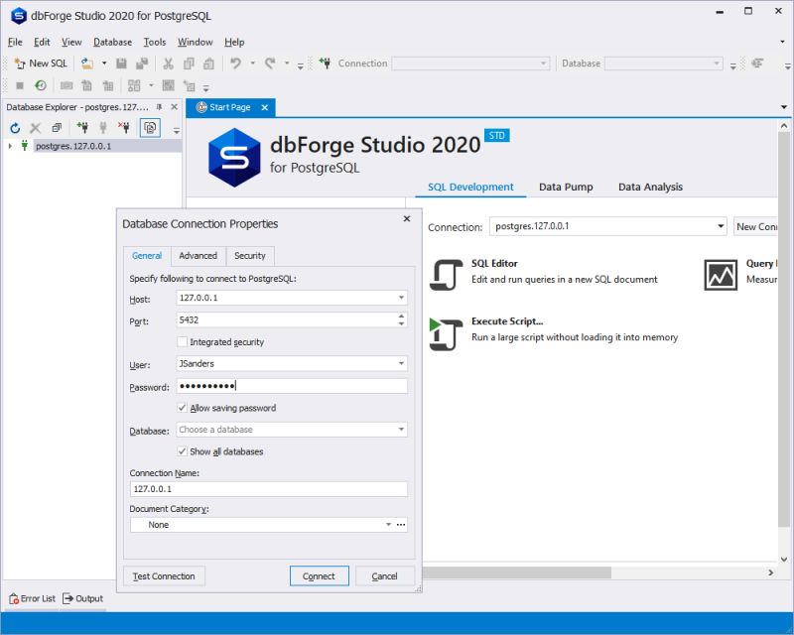
Task: Click the New Connection button on Start Page
Action: (x=755, y=227)
